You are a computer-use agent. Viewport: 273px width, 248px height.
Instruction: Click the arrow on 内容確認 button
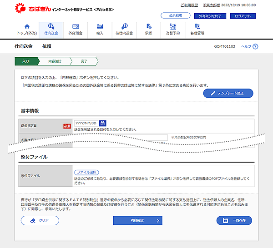tap(158, 221)
